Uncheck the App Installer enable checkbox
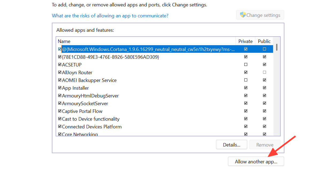 tap(60, 88)
